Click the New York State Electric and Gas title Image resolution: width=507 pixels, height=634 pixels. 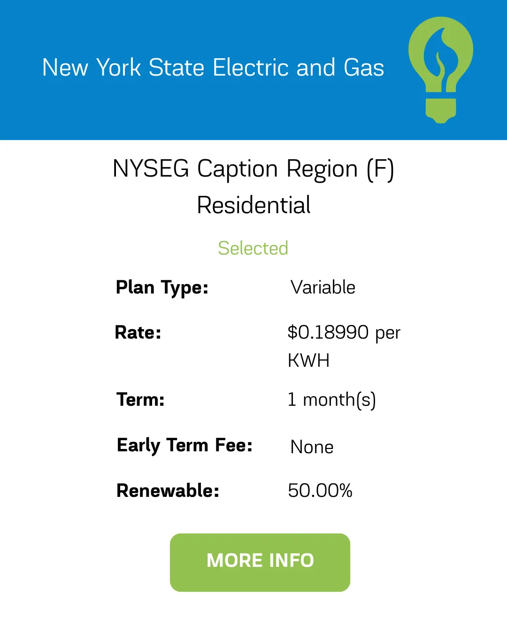pyautogui.click(x=213, y=68)
